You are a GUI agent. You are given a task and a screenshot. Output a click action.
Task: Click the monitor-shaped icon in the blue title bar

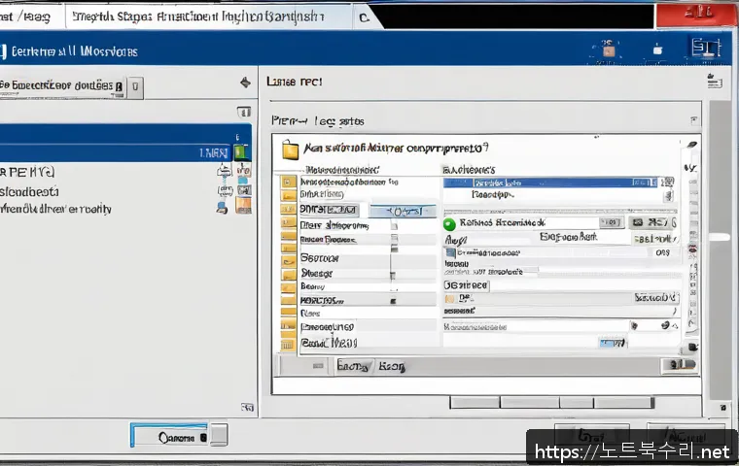point(706,48)
